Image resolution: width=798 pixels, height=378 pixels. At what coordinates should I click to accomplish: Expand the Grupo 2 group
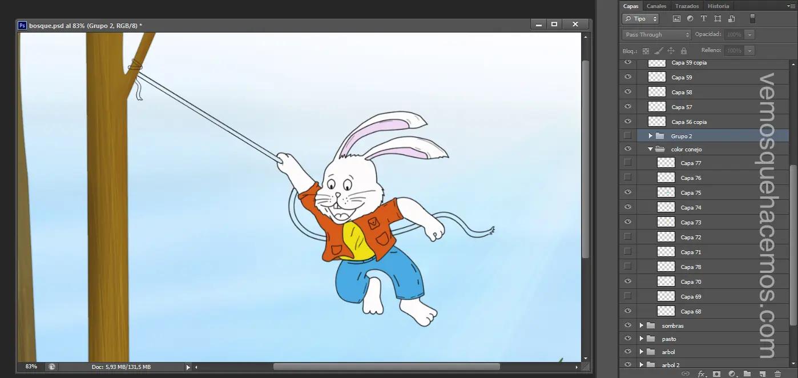click(650, 136)
